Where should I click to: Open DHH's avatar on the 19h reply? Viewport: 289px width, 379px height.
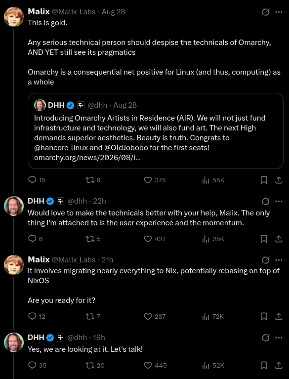pos(14,342)
